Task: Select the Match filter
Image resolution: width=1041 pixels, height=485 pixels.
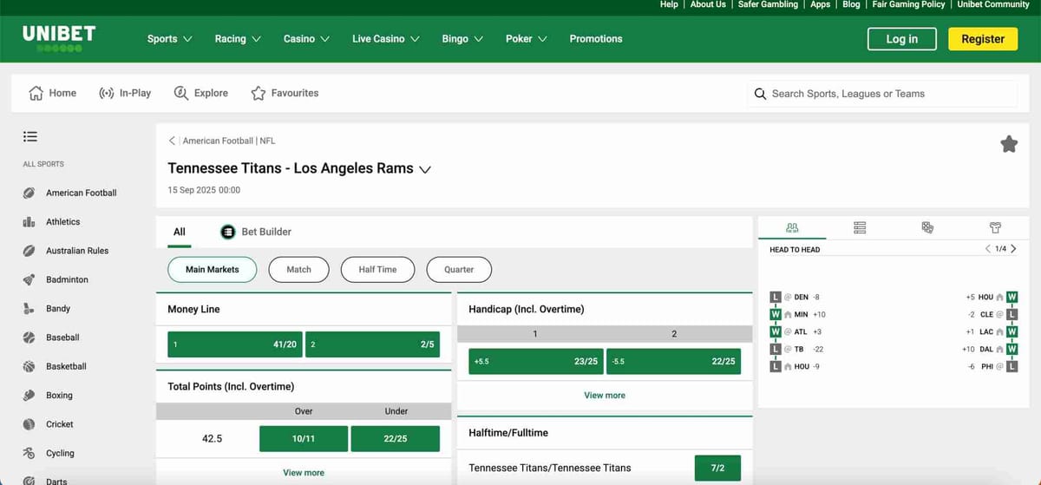Action: pyautogui.click(x=299, y=270)
